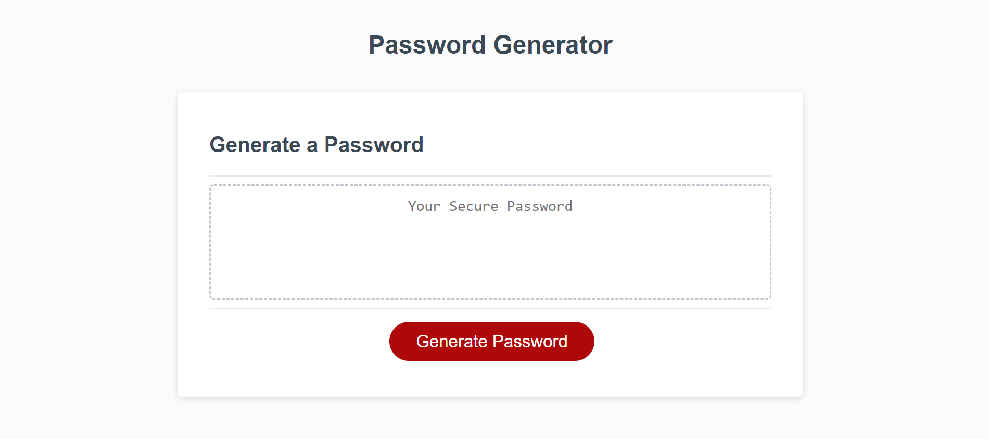Viewport: 989px width, 439px height.
Task: Click the Password Generator page title
Action: tap(490, 44)
